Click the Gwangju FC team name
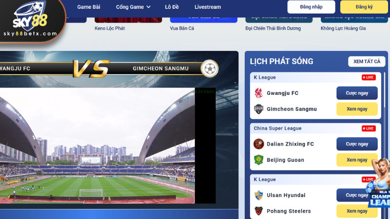Viewport: 390px width, 219px height. tap(282, 93)
